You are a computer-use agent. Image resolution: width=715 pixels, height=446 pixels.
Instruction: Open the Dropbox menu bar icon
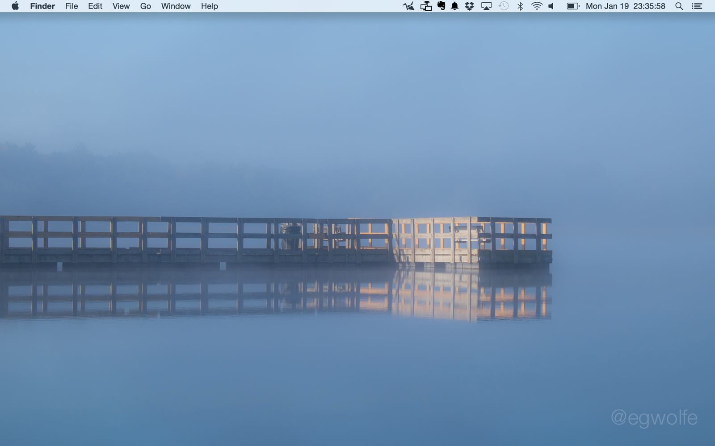(469, 6)
